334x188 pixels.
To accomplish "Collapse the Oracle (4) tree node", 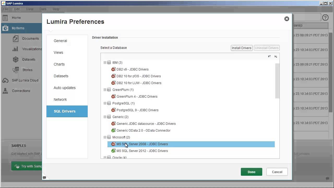I will click(x=105, y=157).
